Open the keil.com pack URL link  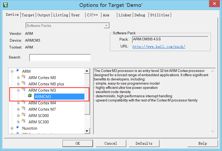coord(159,47)
